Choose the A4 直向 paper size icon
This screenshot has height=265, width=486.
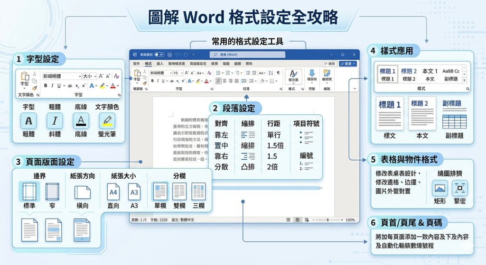click(113, 192)
